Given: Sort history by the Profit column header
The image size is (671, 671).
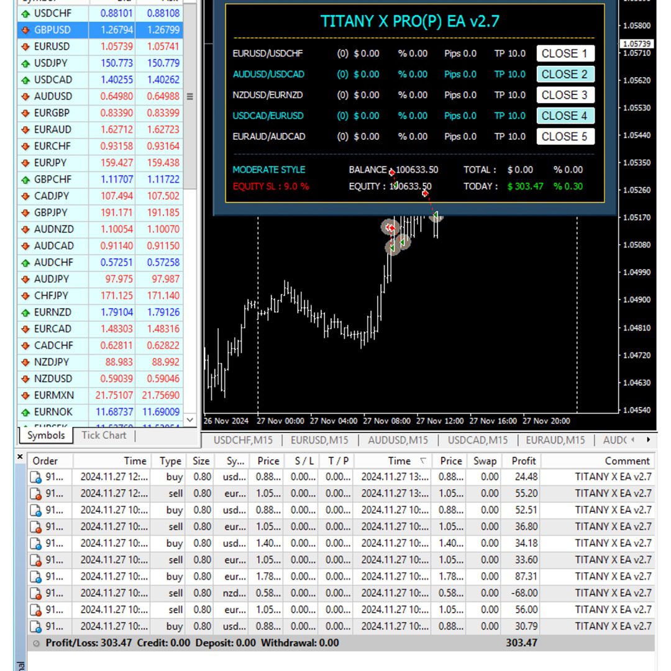Looking at the screenshot, I should (523, 461).
